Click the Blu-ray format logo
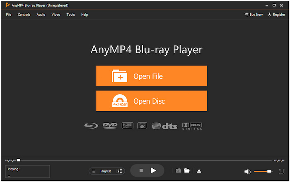290x182 pixels. click(91, 126)
